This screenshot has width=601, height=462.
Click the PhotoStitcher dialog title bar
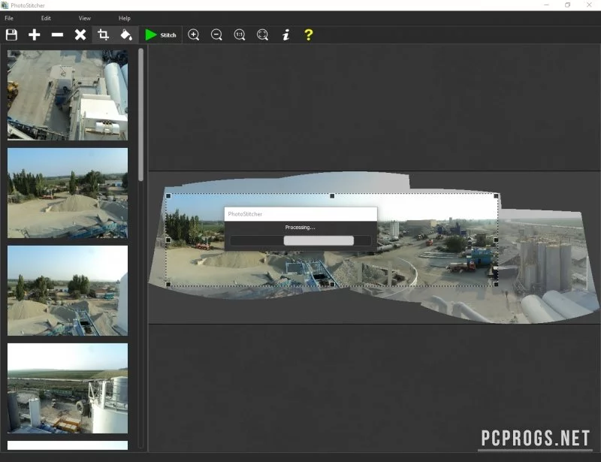click(300, 214)
